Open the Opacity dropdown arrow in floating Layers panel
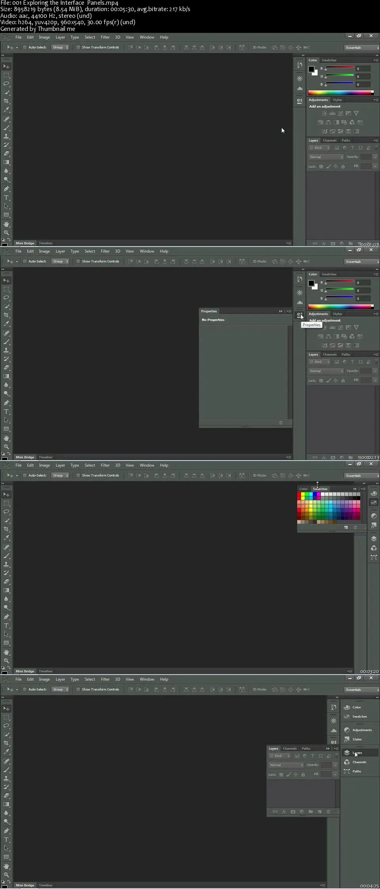 tap(335, 765)
